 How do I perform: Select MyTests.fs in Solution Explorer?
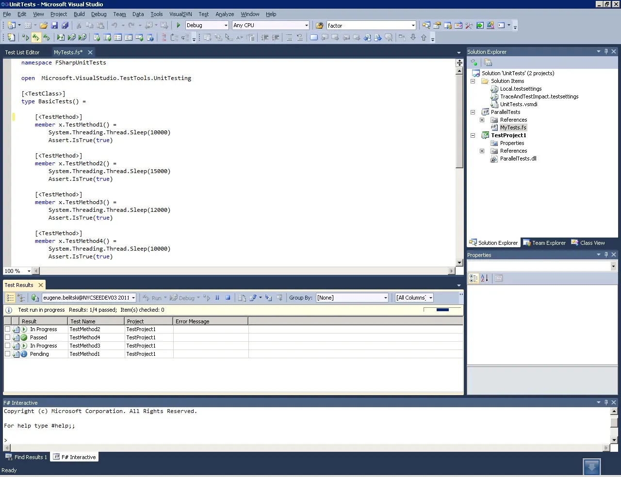click(513, 127)
